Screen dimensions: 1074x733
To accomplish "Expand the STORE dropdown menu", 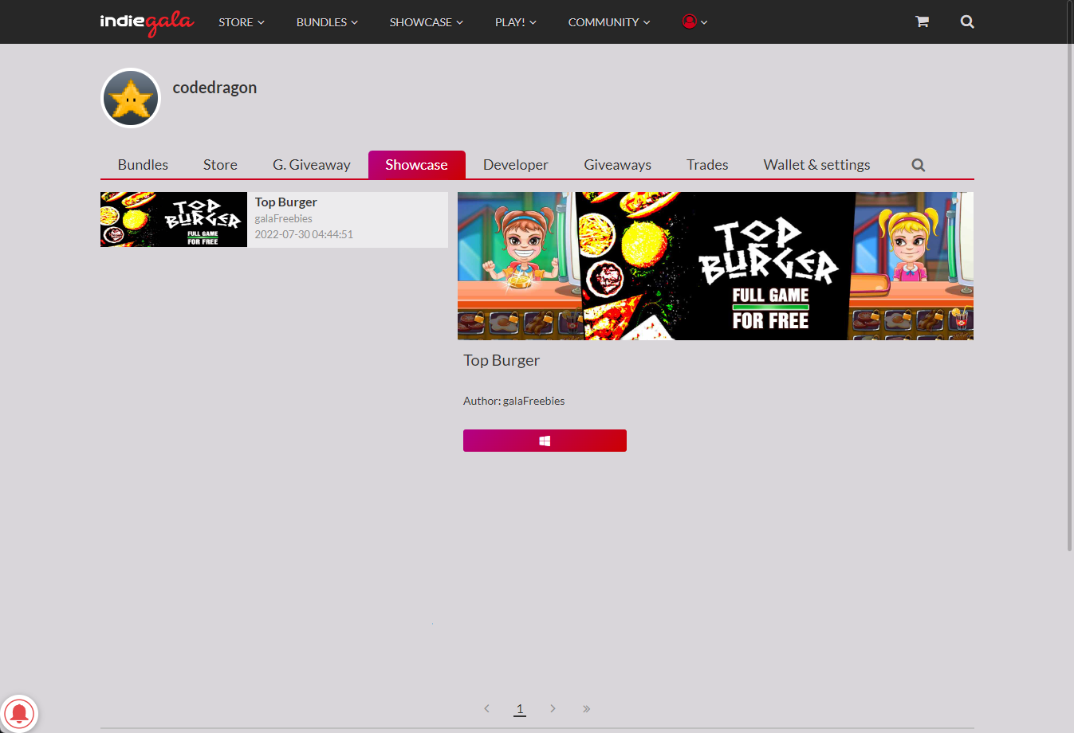I will pyautogui.click(x=242, y=22).
